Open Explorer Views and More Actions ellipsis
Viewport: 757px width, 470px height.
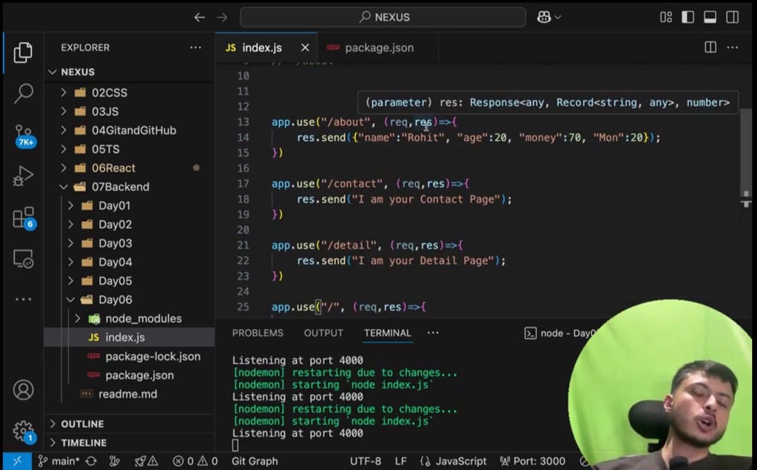pyautogui.click(x=196, y=47)
